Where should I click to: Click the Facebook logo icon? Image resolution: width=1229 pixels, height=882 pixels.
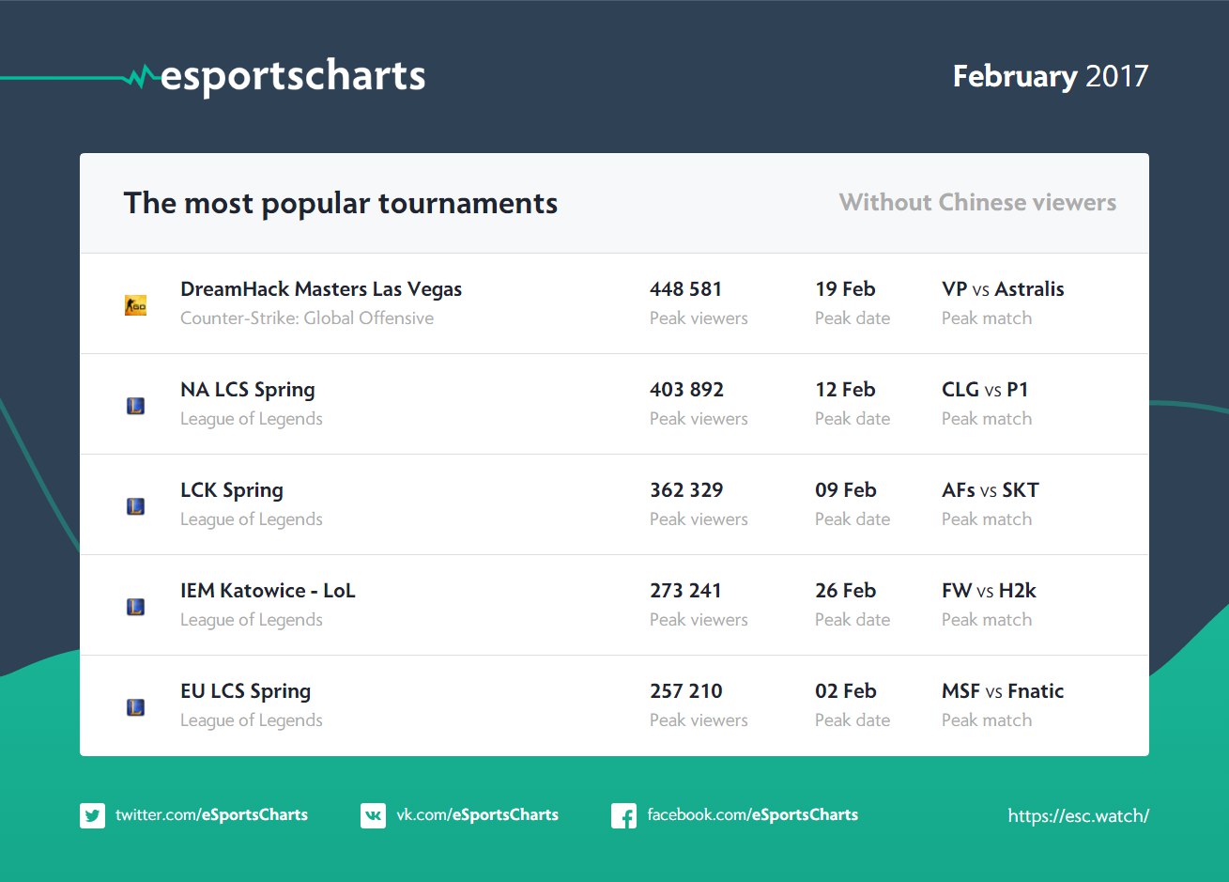click(623, 815)
